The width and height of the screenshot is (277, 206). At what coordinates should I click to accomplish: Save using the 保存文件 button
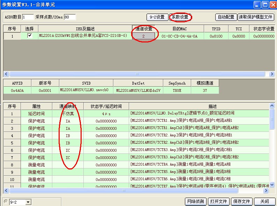point(242,201)
